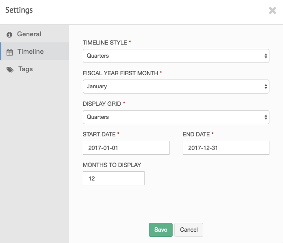The width and height of the screenshot is (283, 243).
Task: Click the Months to Display label text
Action: (112, 165)
